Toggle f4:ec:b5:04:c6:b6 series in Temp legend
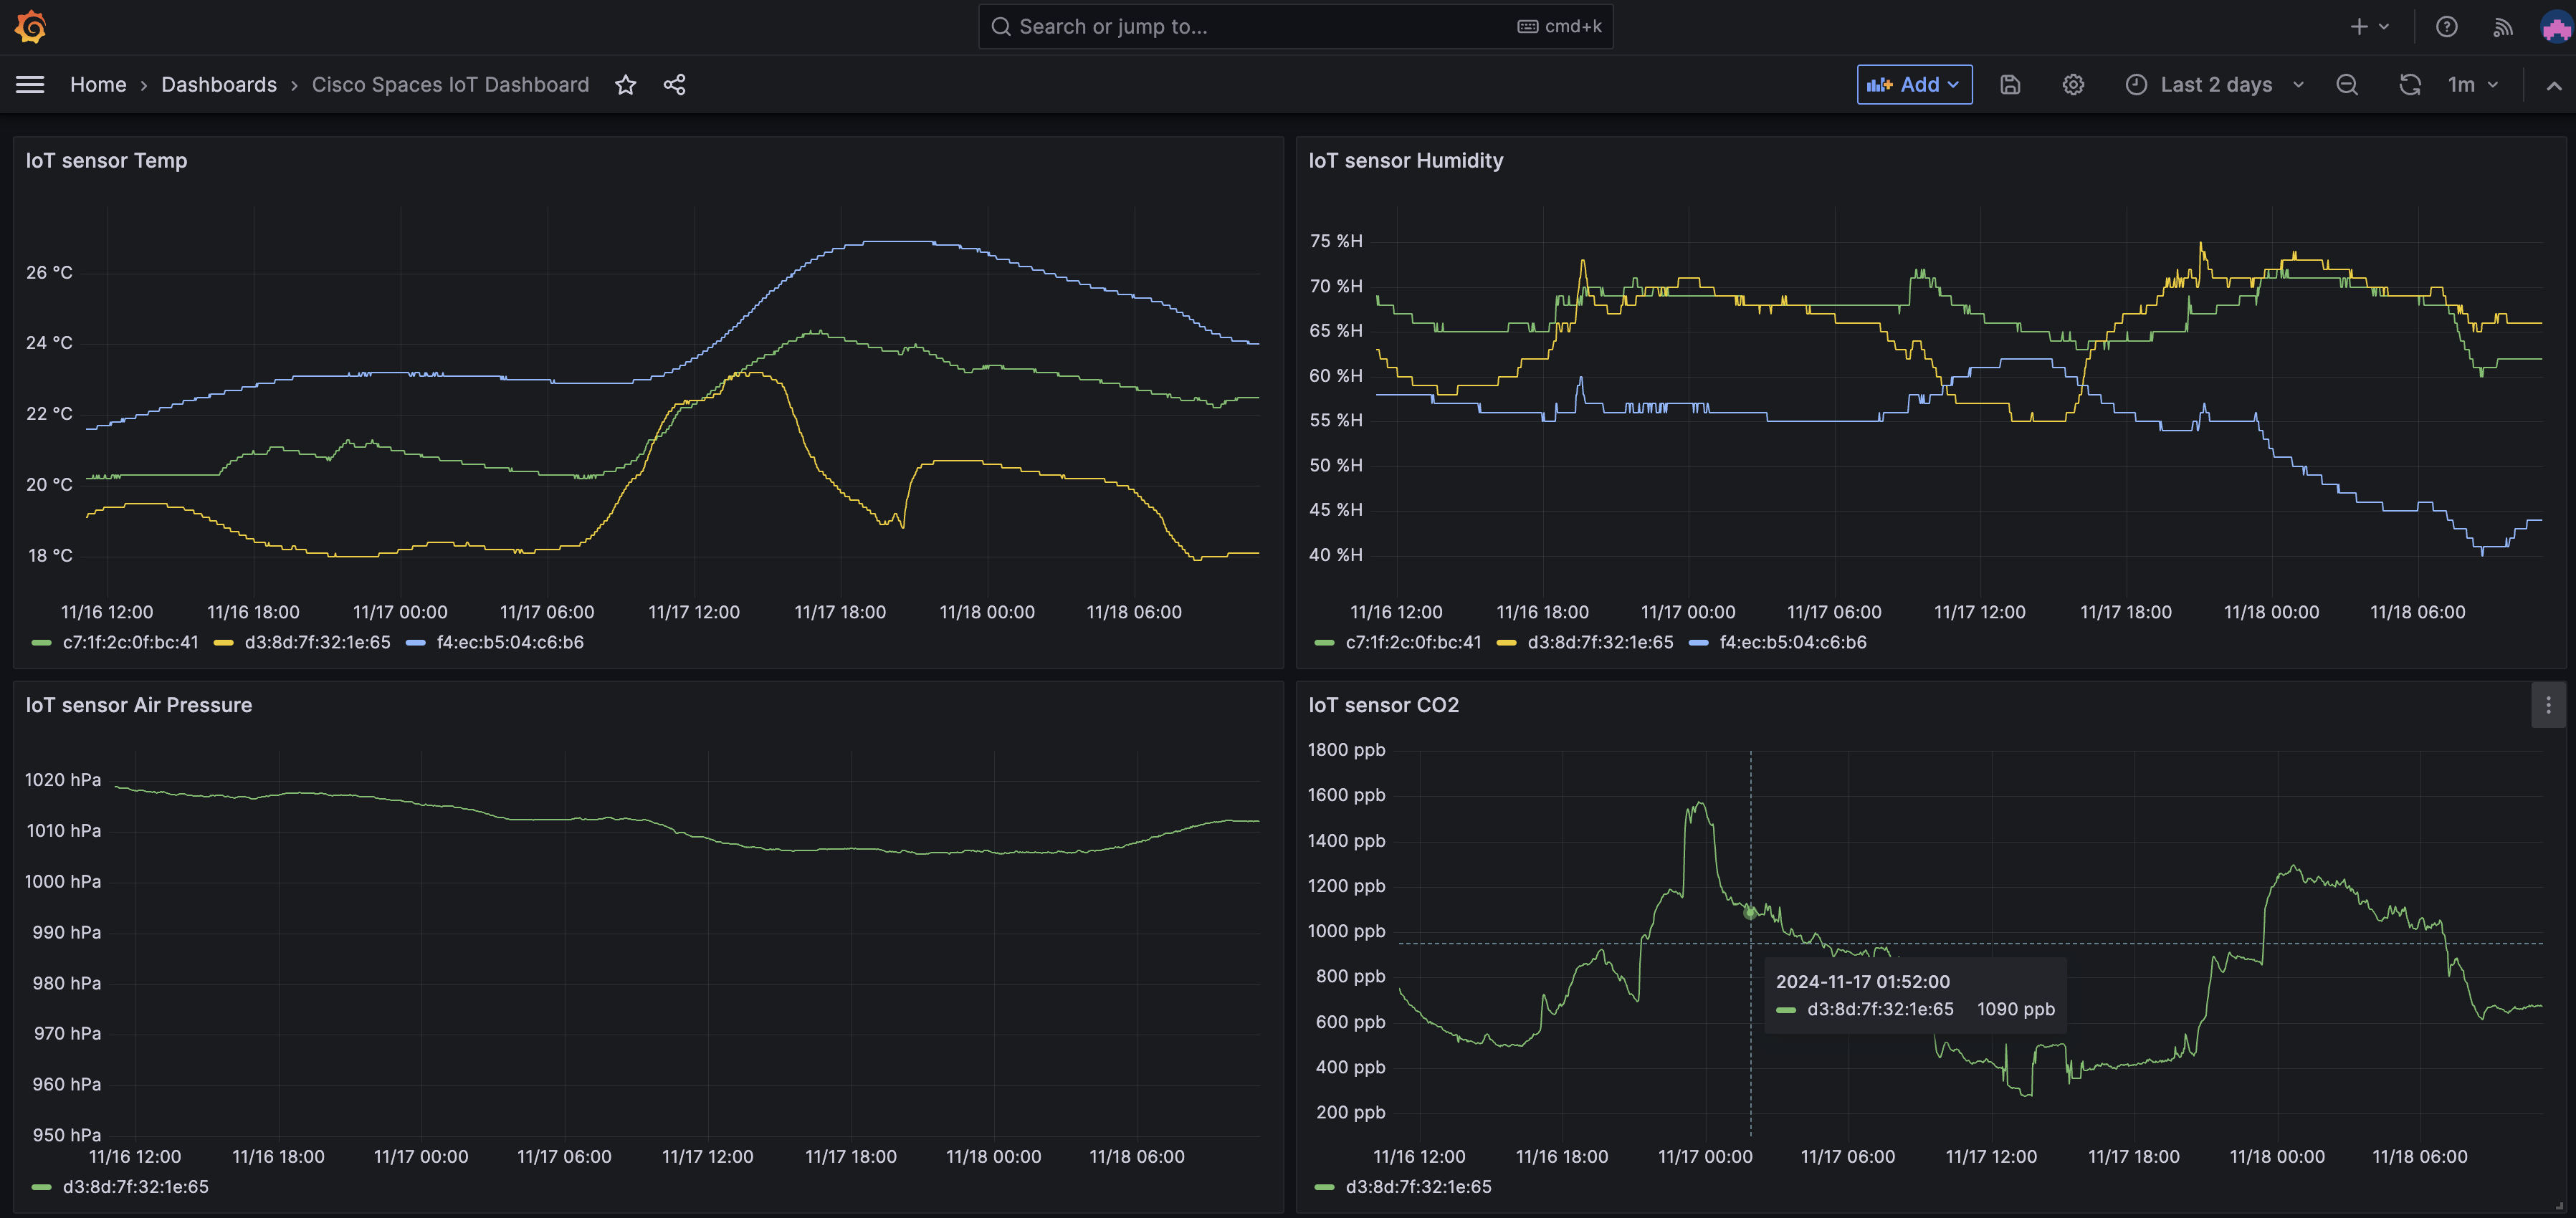The width and height of the screenshot is (2576, 1218). tap(509, 642)
